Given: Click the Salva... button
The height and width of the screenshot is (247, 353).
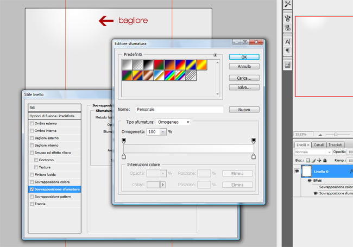Looking at the screenshot, I should 244,87.
